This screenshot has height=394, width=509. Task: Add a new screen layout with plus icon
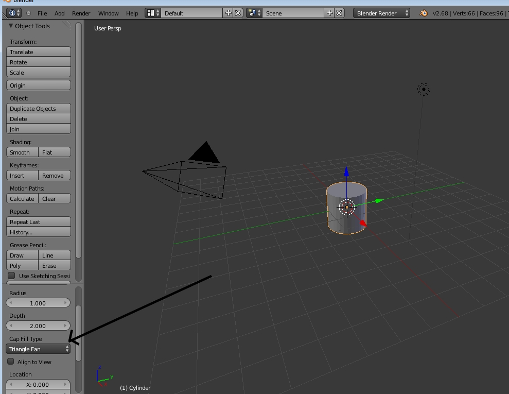click(228, 13)
